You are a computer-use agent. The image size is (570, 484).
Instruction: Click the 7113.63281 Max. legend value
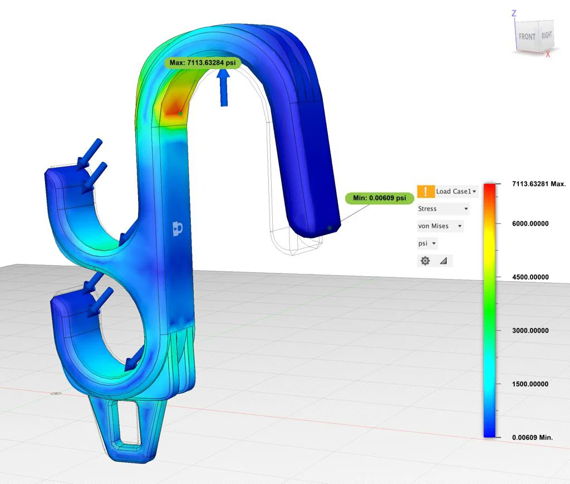click(539, 184)
